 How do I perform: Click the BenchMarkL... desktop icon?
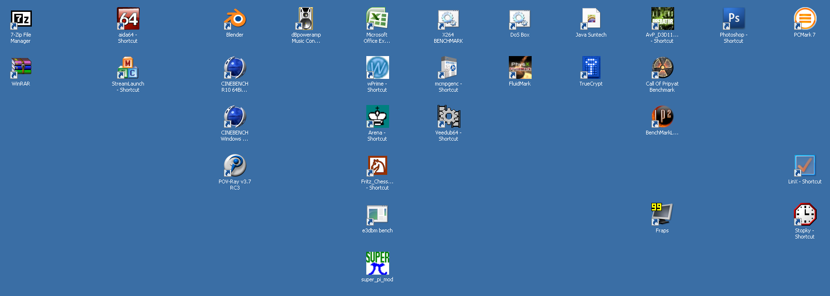[x=662, y=117]
